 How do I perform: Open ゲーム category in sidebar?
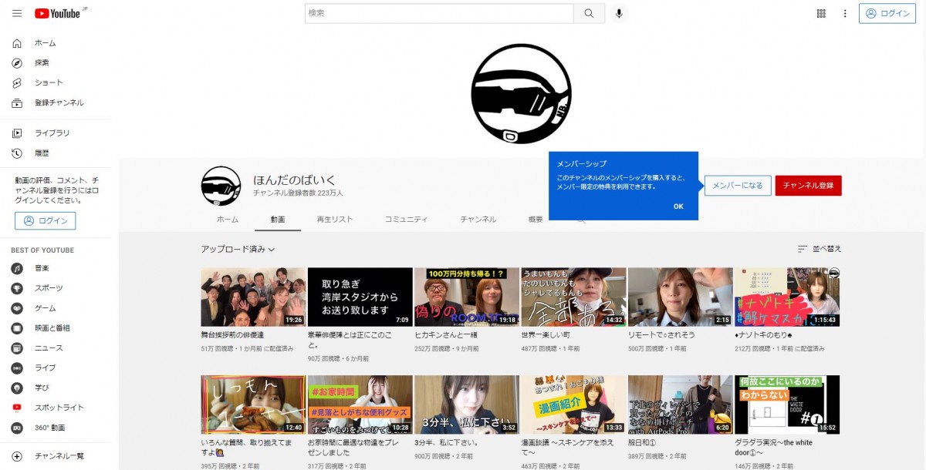point(56,308)
